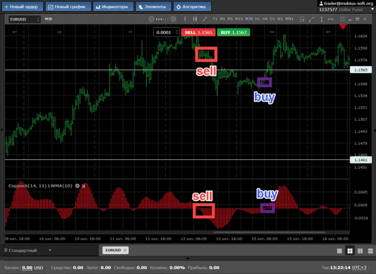Choose single chart layout icon

340,251
